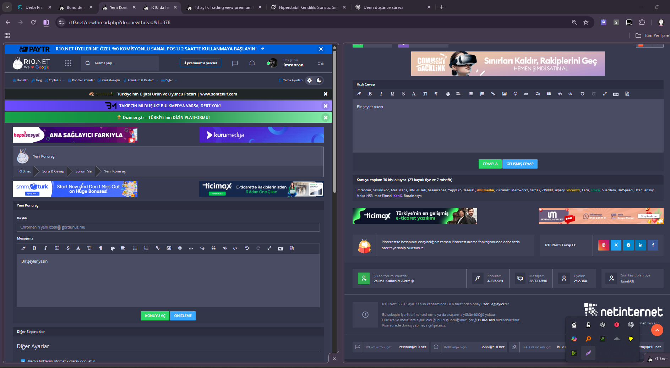Open the text alignment dropdown in the Mesajınız toolbar
This screenshot has height=368, width=670.
(123, 248)
